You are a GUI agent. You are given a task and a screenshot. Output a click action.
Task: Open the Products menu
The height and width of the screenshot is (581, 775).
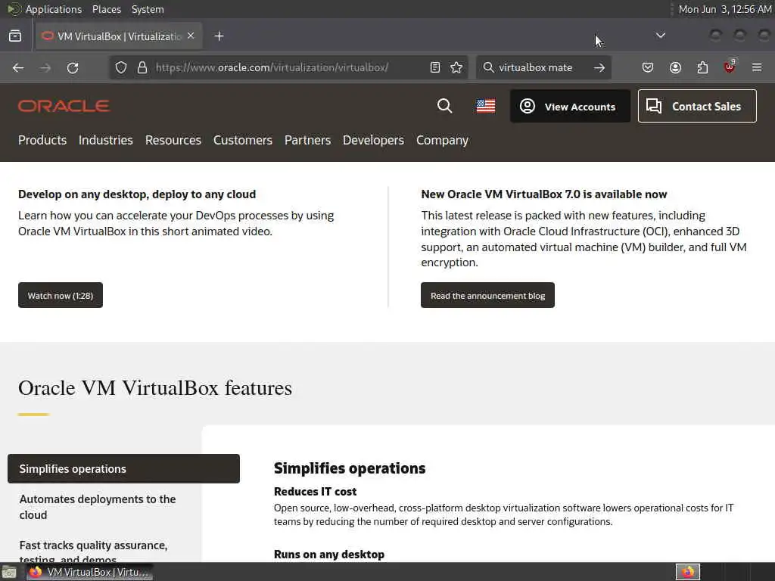pyautogui.click(x=42, y=140)
